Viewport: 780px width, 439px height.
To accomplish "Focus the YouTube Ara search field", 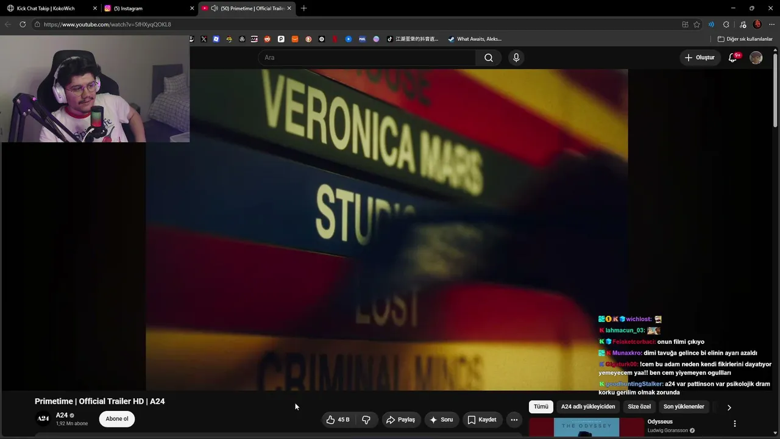I will [367, 57].
